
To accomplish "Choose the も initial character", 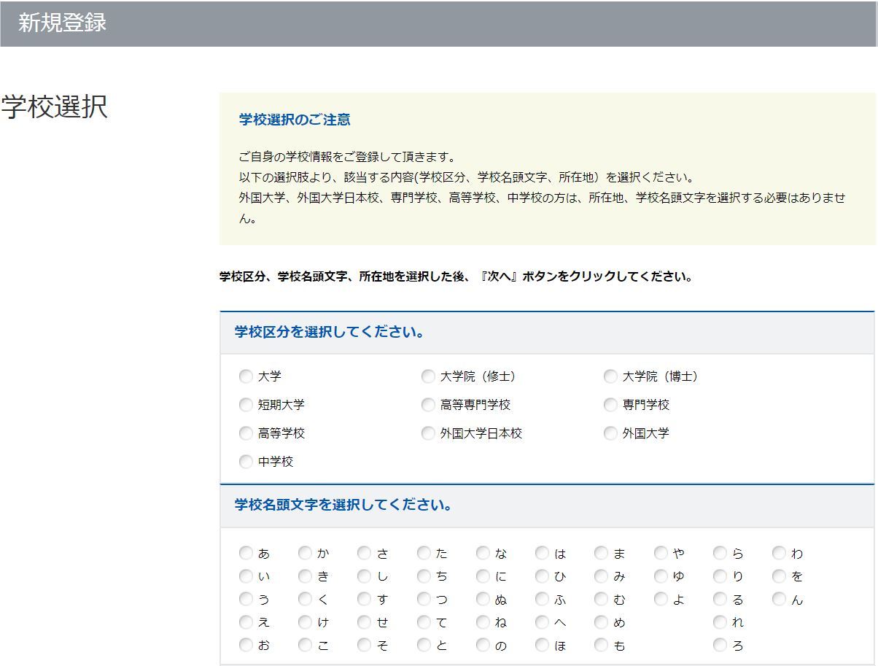I will (x=601, y=645).
